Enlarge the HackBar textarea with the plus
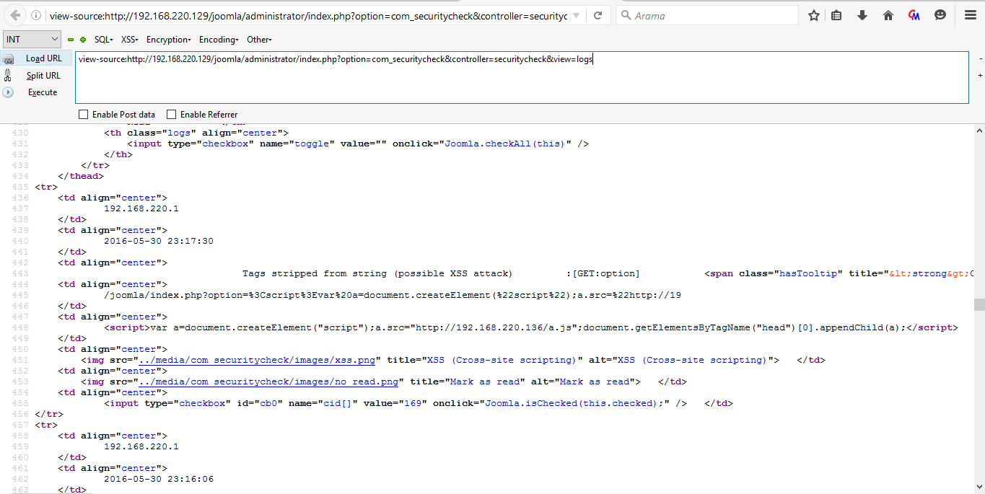This screenshot has height=494, width=985. click(x=980, y=75)
